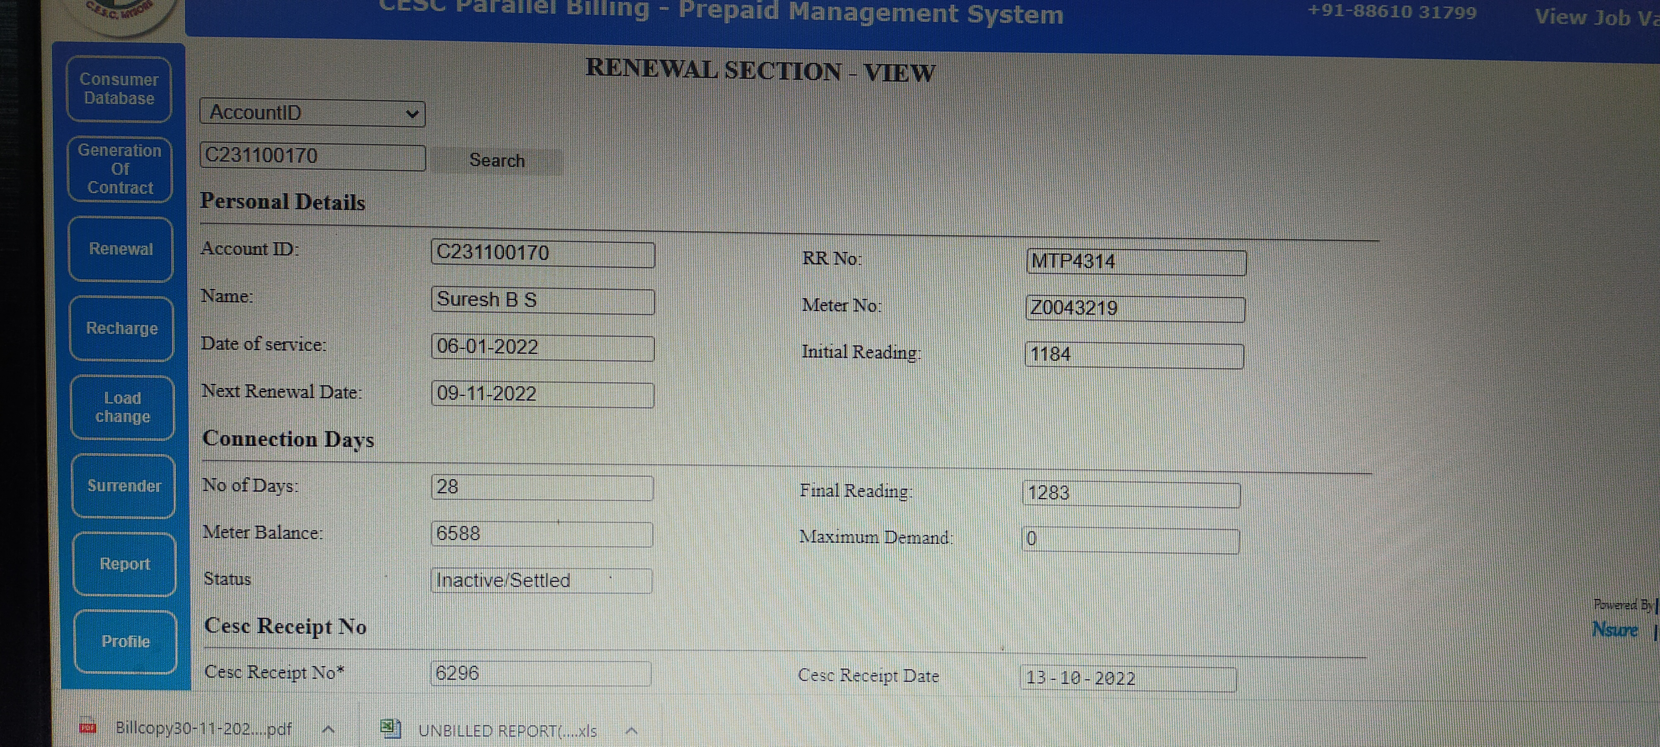Viewport: 1660px width, 747px height.
Task: Open the Report section
Action: pyautogui.click(x=124, y=564)
